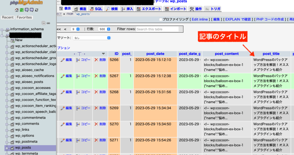This screenshot has width=294, height=155.
Task: Click the red delete X for row 5271
Action: [96, 140]
